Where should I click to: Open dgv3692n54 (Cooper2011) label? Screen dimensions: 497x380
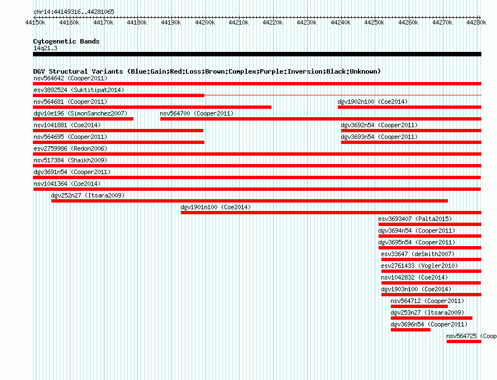point(379,125)
